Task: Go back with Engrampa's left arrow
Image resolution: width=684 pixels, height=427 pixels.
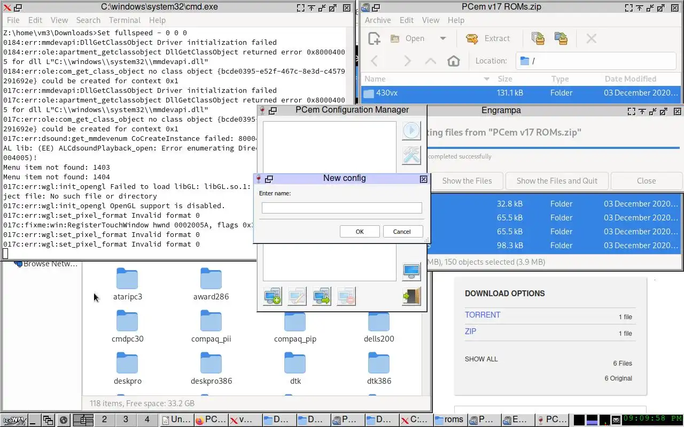Action: coord(375,61)
